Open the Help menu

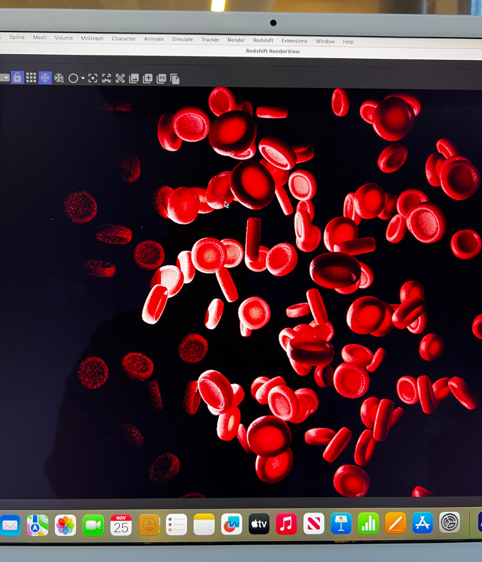tap(348, 42)
